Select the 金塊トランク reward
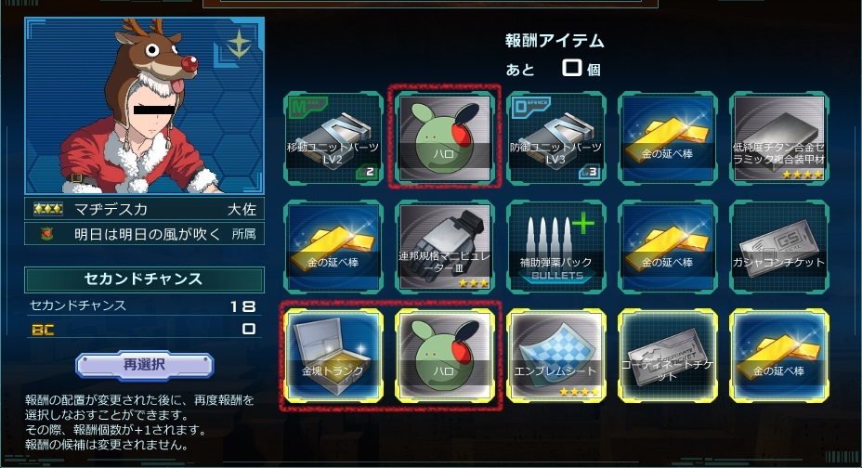 click(333, 356)
